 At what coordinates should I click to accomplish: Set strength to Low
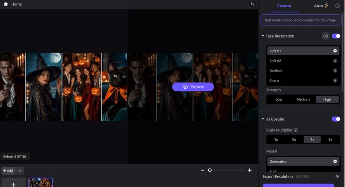279,100
